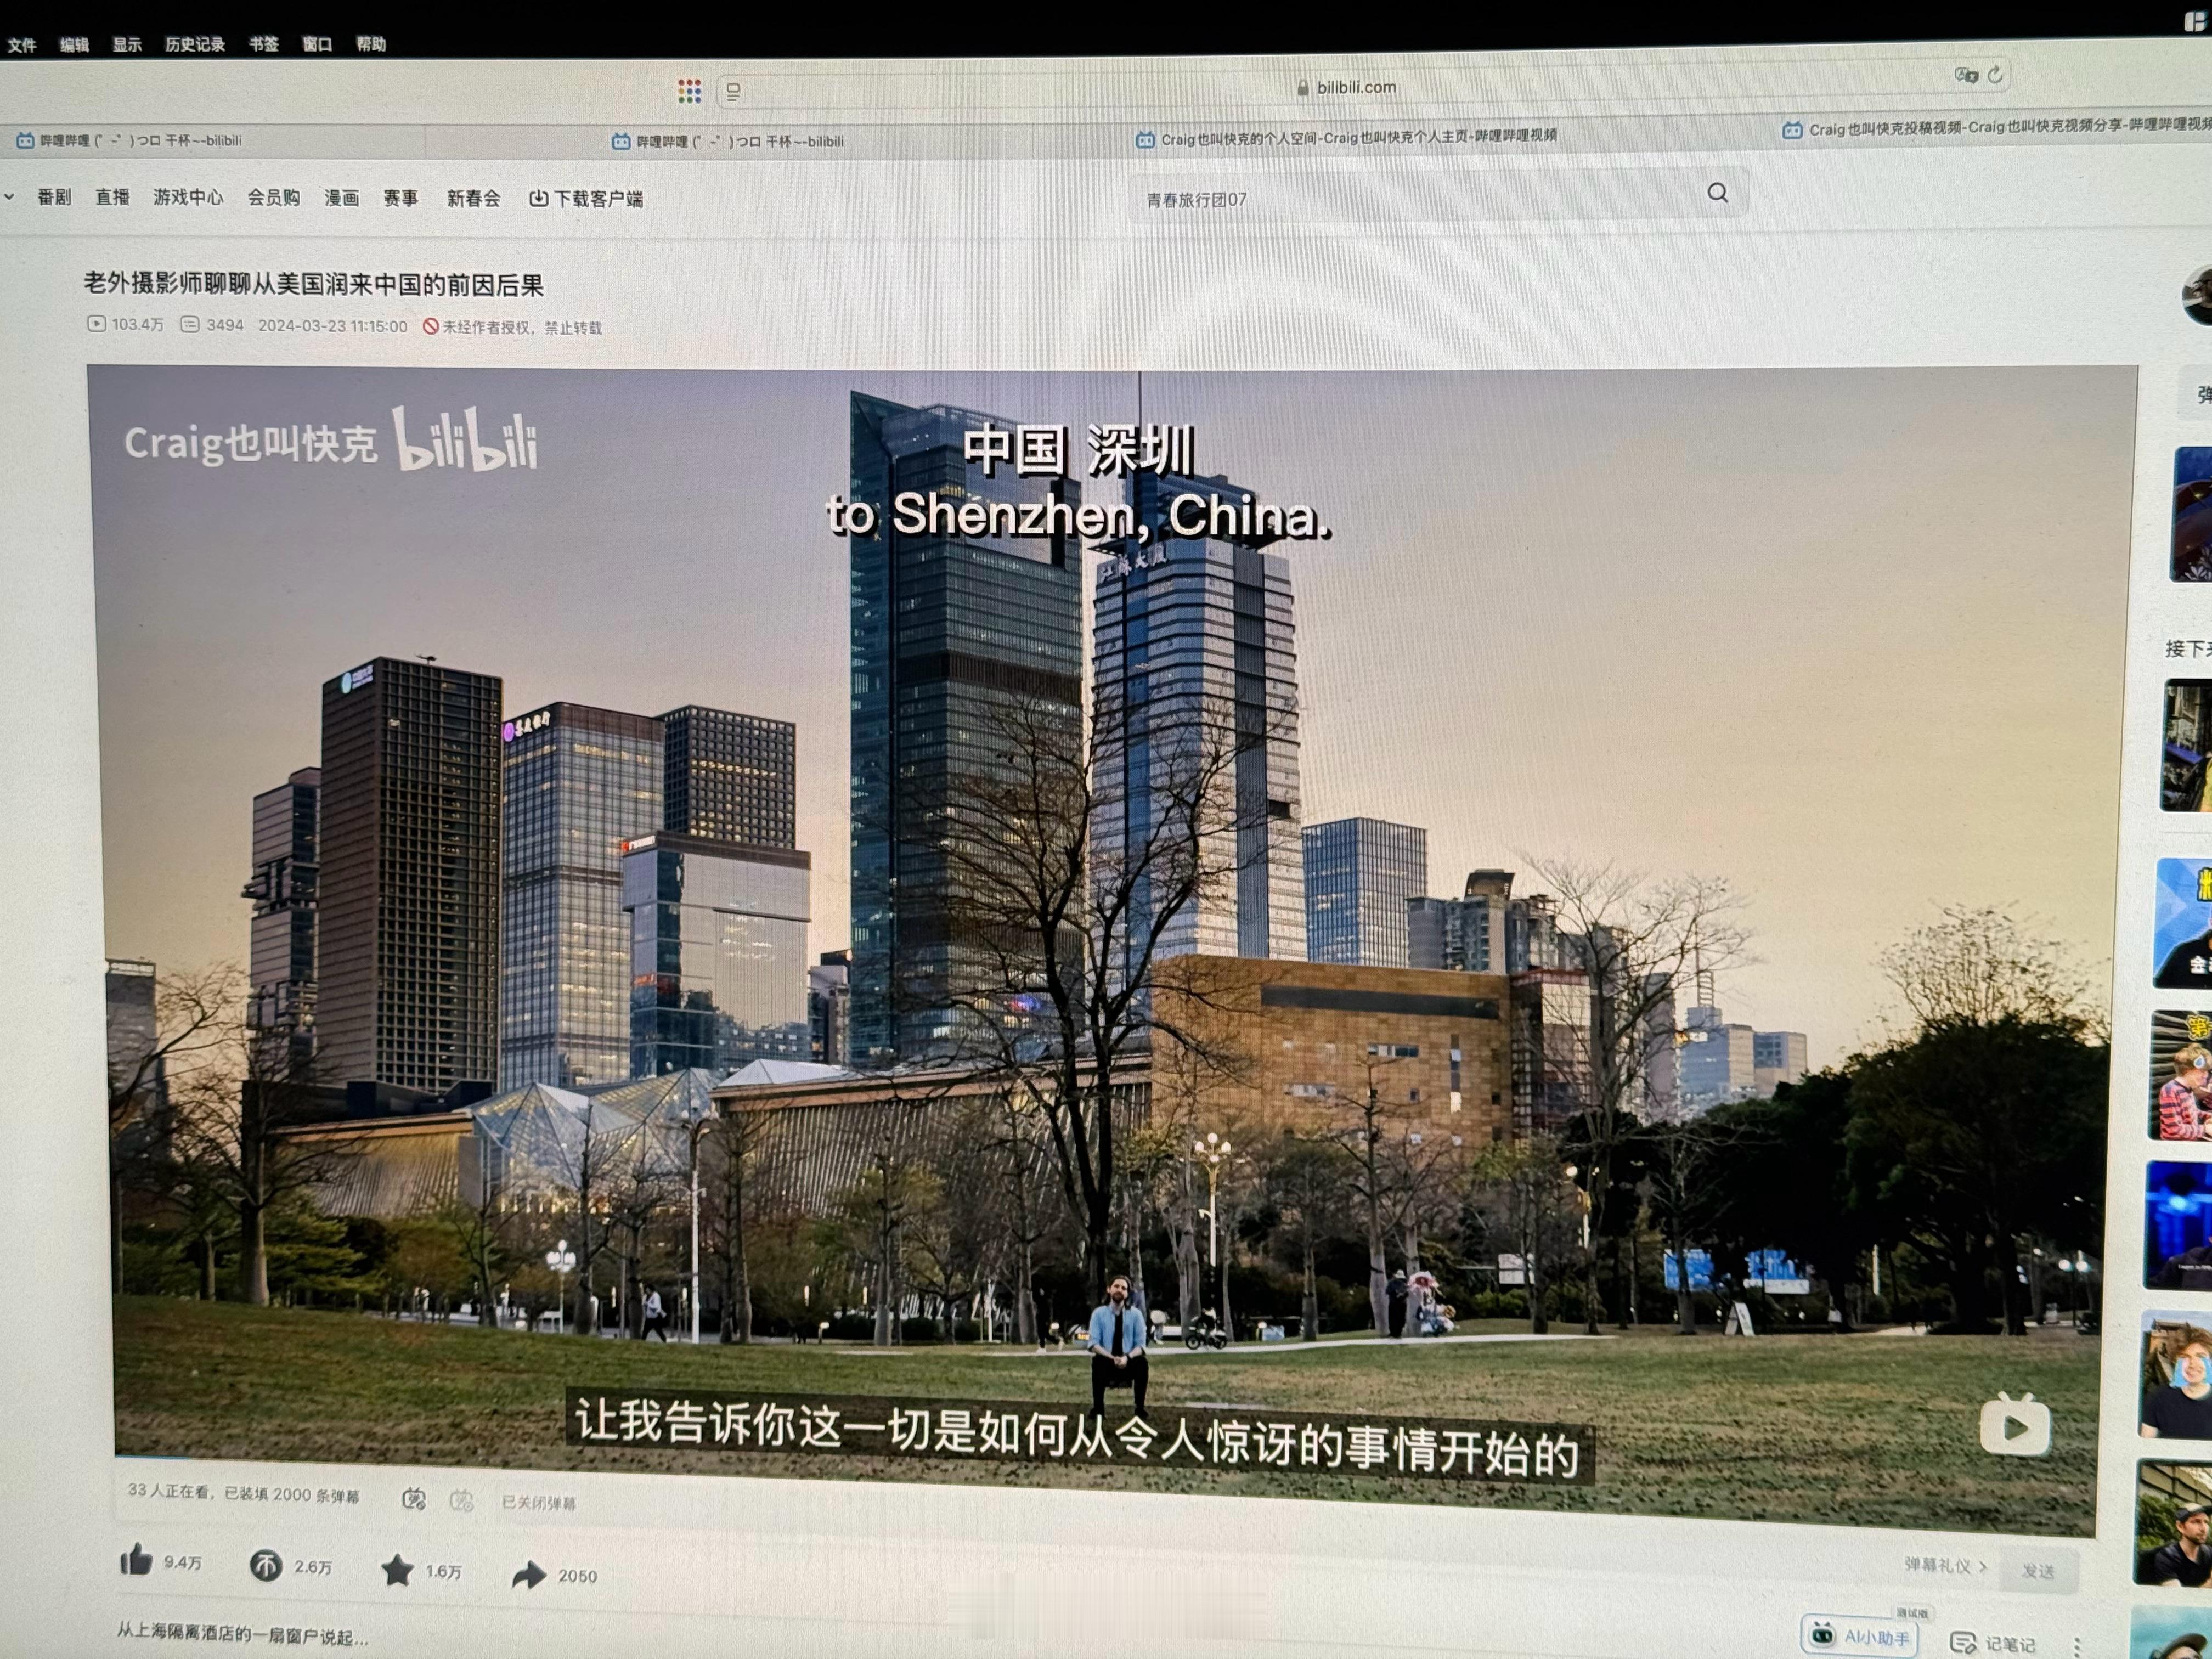Open the 会员购 navigation link
The width and height of the screenshot is (2212, 1659).
coord(273,198)
